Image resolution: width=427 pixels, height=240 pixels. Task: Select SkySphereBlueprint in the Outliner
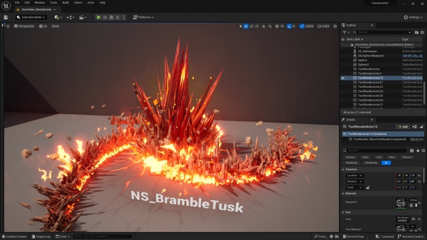tap(371, 55)
